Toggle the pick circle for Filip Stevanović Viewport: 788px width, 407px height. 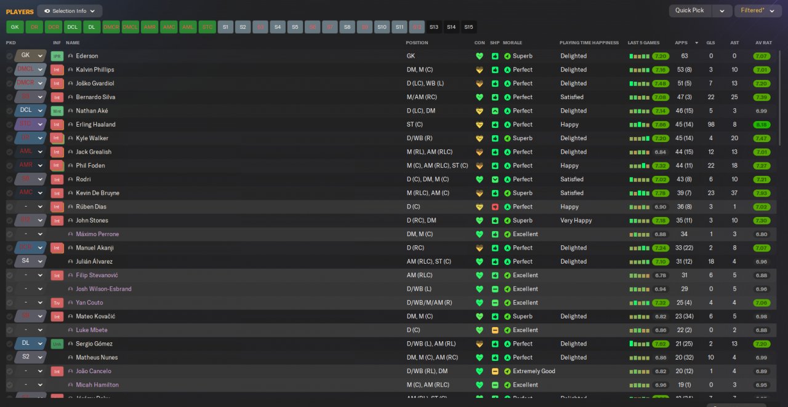point(9,275)
